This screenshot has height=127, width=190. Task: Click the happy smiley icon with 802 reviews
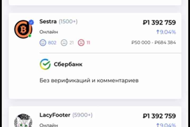click(x=43, y=43)
